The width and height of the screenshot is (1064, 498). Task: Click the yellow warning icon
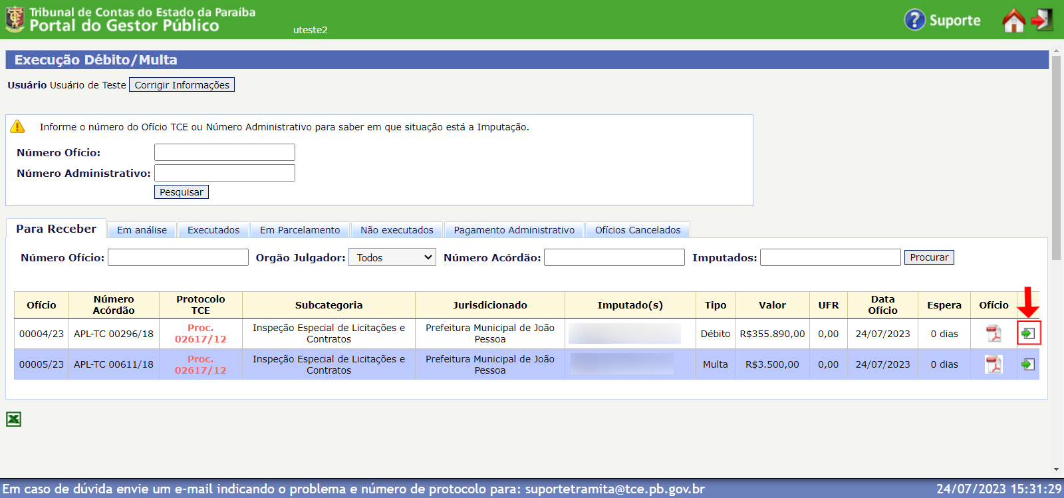pos(17,126)
